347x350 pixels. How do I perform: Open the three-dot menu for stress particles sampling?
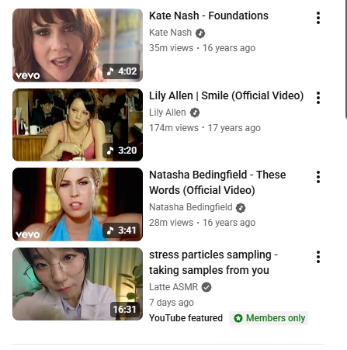pyautogui.click(x=318, y=257)
